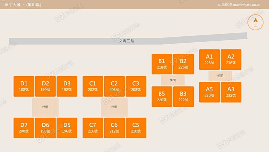This screenshot has height=152, width=269.
Task: Click the north compass icon
Action: tap(255, 22)
